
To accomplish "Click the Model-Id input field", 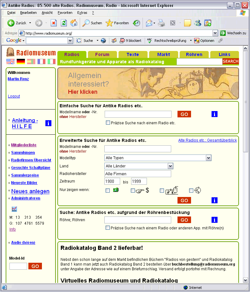I will tap(18, 266).
